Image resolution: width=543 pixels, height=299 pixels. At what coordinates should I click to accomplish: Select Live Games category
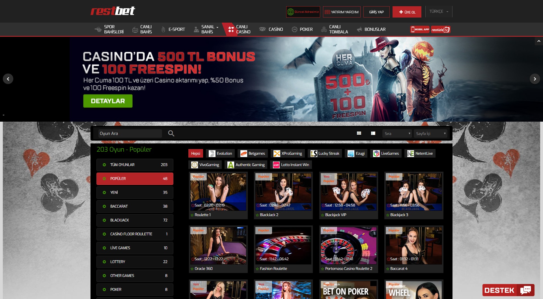(x=135, y=248)
